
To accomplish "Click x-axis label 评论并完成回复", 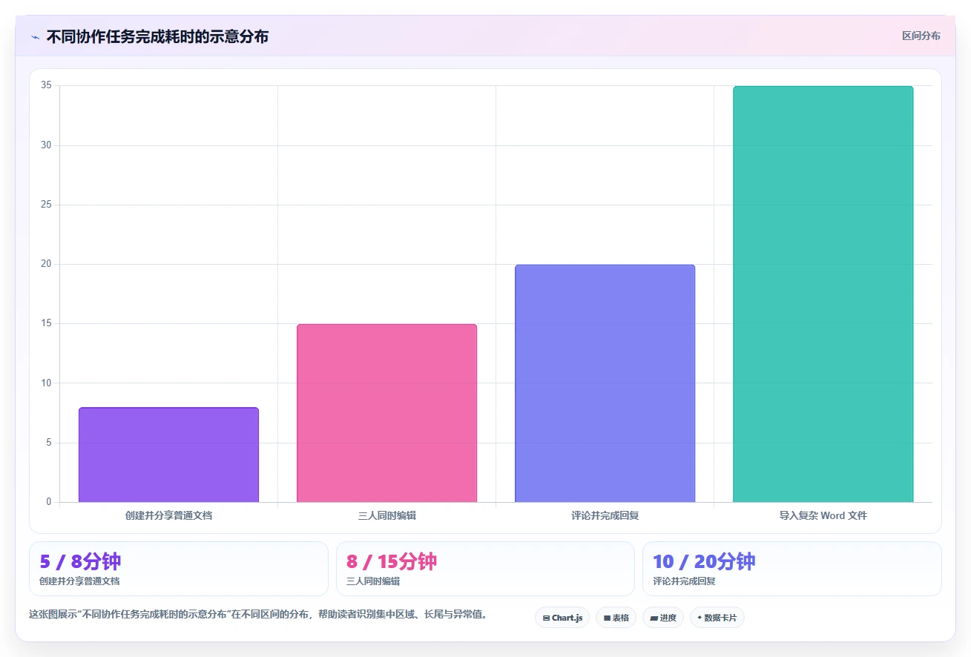I will (x=605, y=515).
